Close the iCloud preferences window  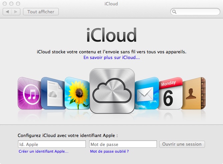5,4
